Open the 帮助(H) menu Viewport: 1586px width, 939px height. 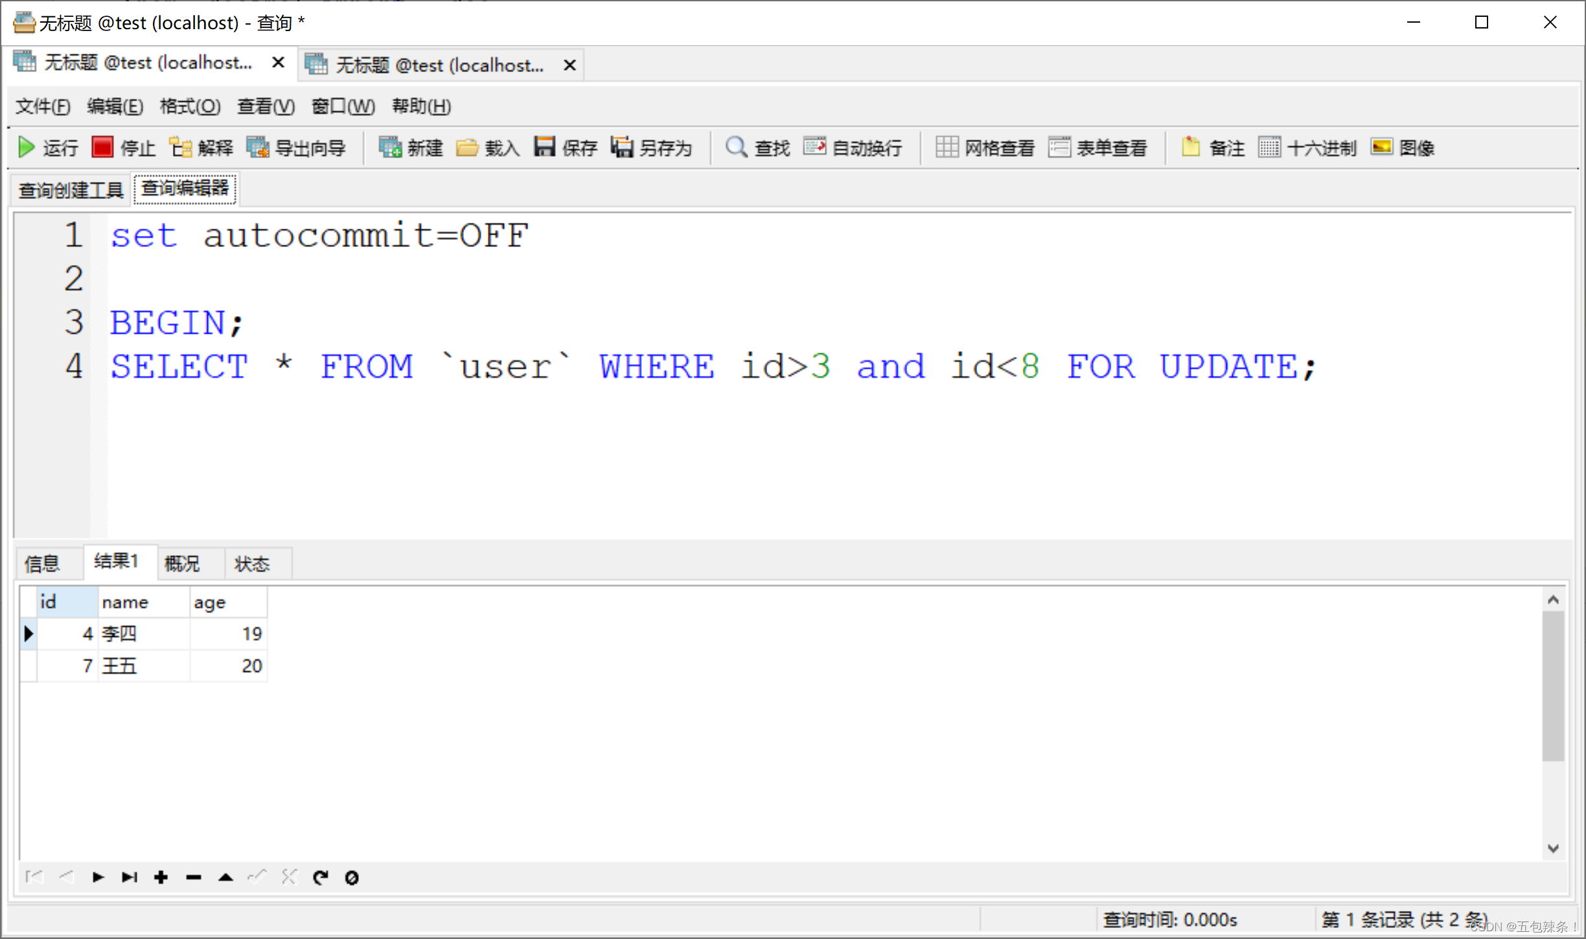421,106
